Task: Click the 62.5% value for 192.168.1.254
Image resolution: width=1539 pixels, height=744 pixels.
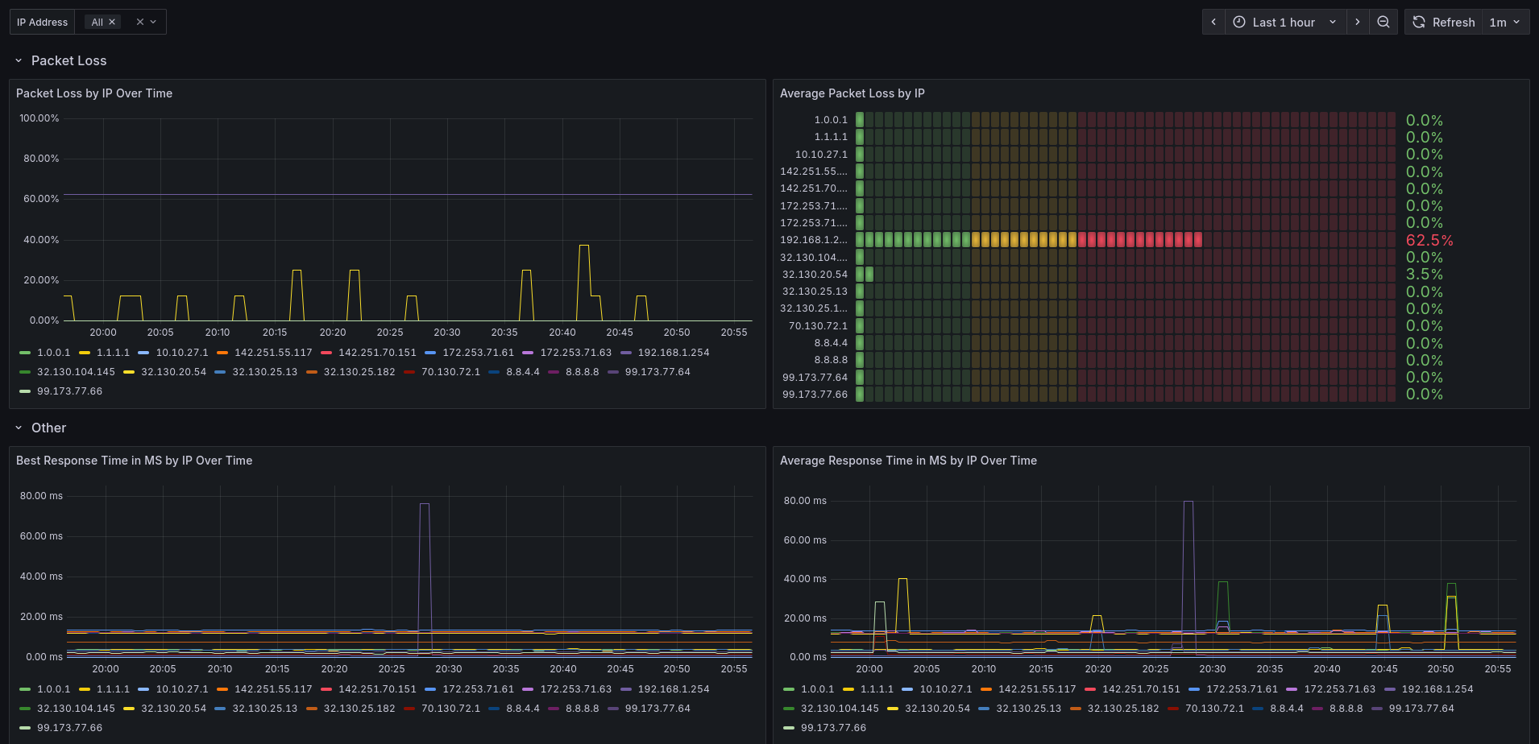Action: pyautogui.click(x=1429, y=240)
